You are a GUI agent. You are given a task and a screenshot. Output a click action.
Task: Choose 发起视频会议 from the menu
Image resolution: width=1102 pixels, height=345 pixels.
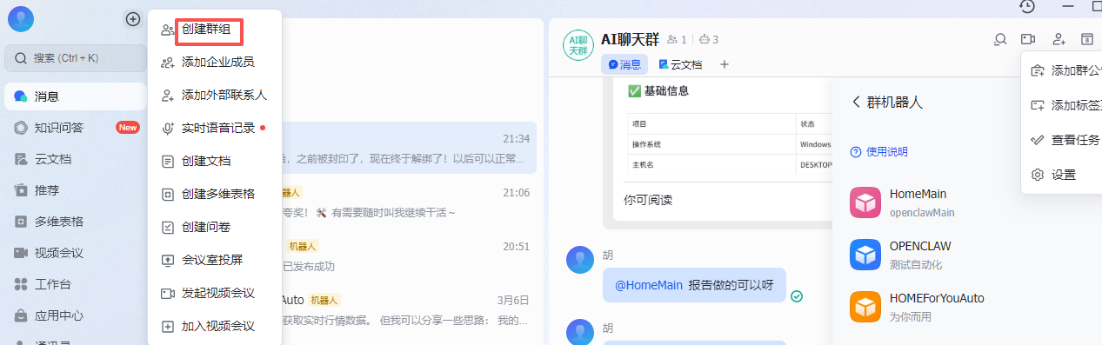click(x=215, y=293)
